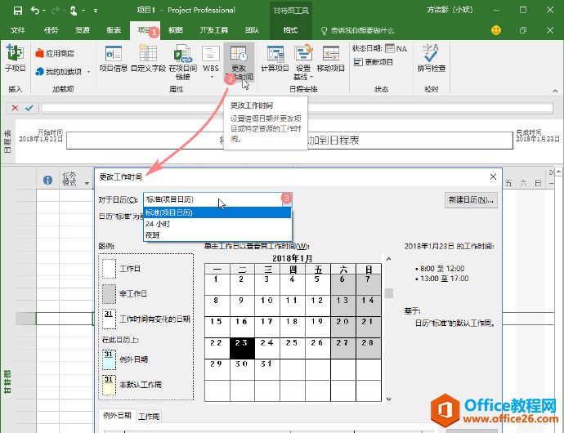Screen dimensions: 564x433
Task: Toggle touch/mouse mode in quick access toolbar
Action: pyautogui.click(x=74, y=11)
